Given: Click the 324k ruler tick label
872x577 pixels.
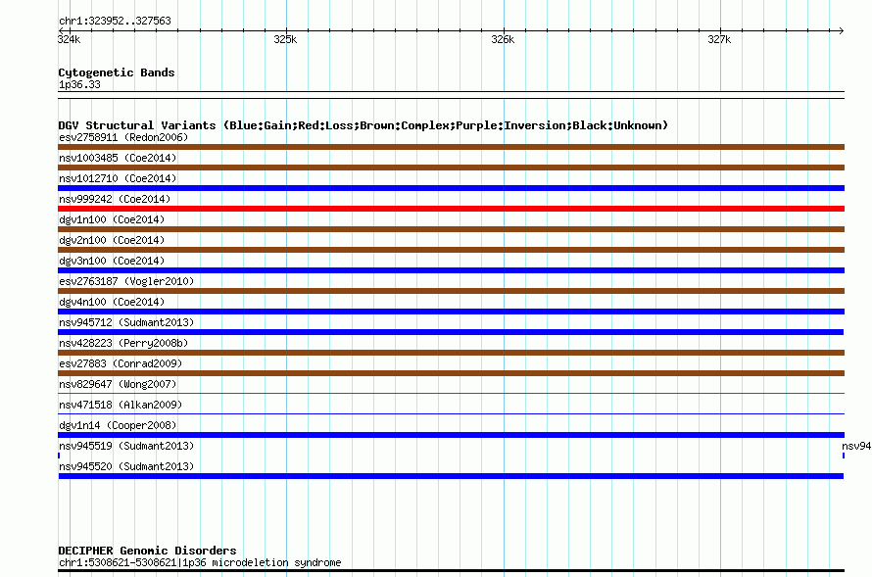Looking at the screenshot, I should pyautogui.click(x=69, y=39).
